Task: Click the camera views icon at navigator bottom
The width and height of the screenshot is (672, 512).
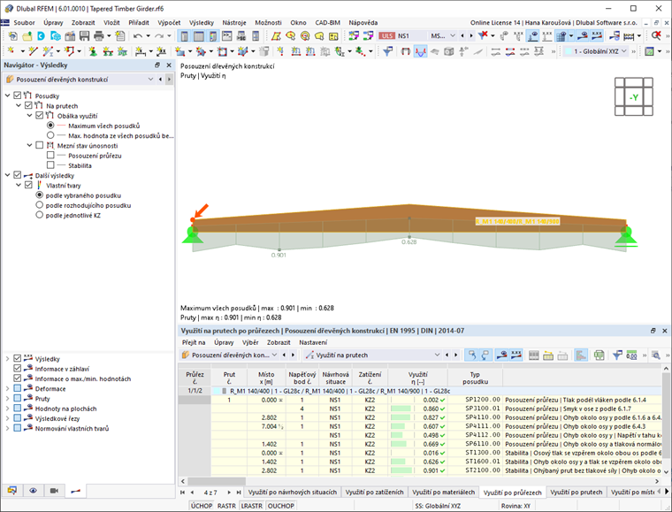Action: coord(53,489)
